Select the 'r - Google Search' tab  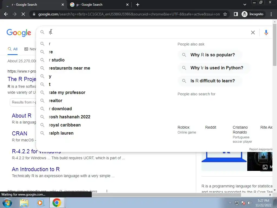click(x=35, y=5)
